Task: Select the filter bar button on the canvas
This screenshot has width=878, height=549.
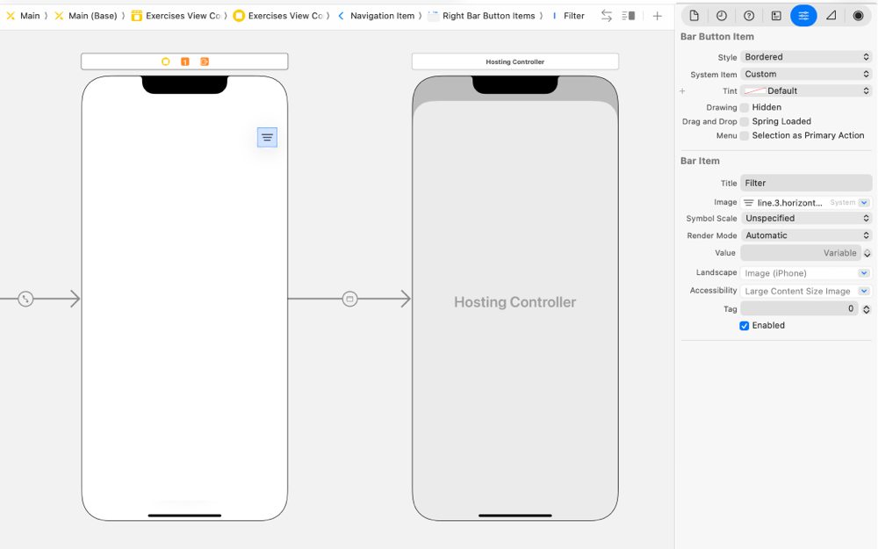Action: 267,137
